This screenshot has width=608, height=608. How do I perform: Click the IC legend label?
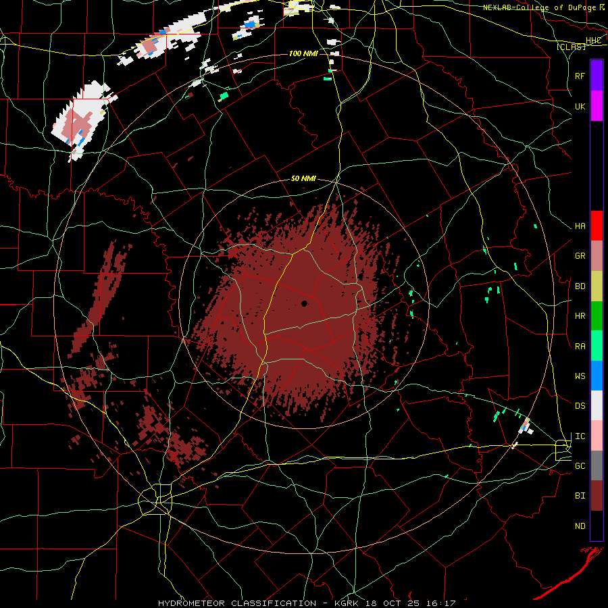(x=580, y=436)
